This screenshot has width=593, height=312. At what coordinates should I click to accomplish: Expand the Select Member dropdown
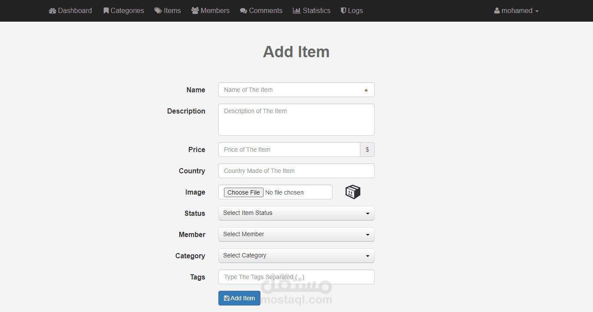pos(296,234)
